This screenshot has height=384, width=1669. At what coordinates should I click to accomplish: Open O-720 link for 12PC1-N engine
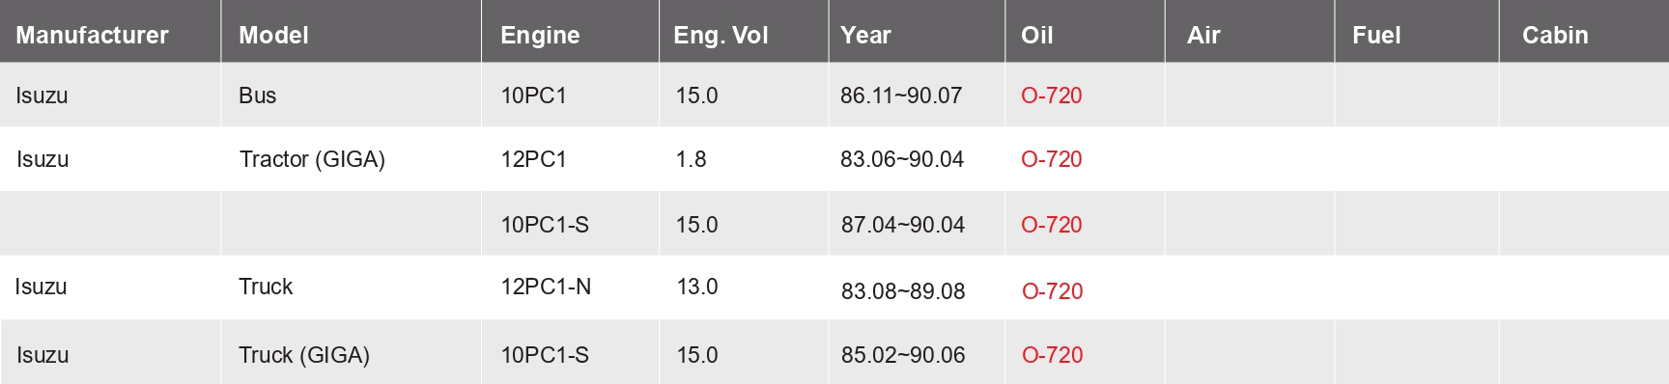(1052, 291)
